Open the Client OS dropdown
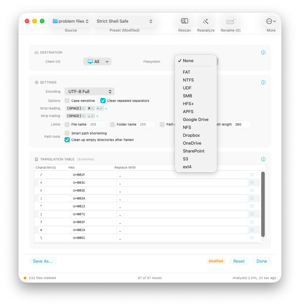This screenshot has height=307, width=300. pyautogui.click(x=97, y=61)
